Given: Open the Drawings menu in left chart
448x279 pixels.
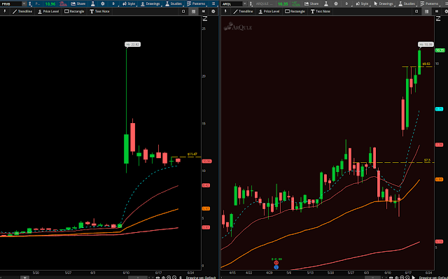Looking at the screenshot, I should tap(150, 3).
